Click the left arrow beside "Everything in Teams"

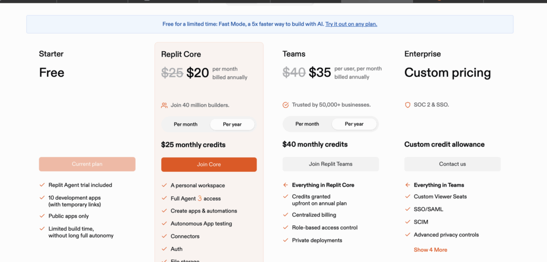(x=408, y=185)
